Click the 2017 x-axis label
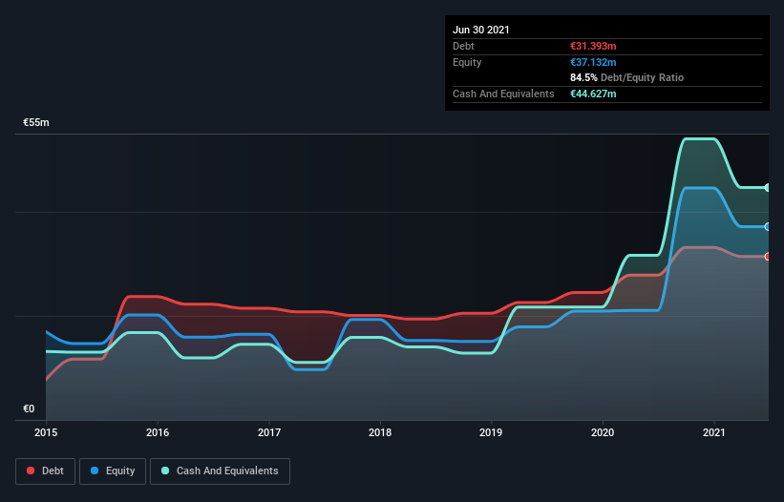Image resolution: width=784 pixels, height=502 pixels. coord(269,432)
